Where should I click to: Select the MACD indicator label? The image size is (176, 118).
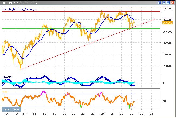[6, 77]
